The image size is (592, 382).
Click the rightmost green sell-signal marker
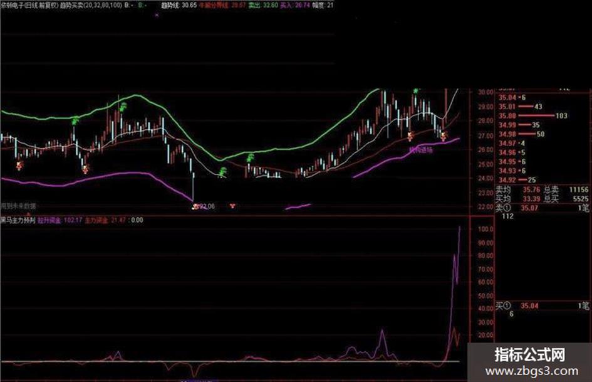(416, 91)
